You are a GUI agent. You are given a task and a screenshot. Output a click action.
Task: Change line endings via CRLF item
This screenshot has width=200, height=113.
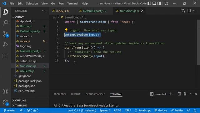coord(128,110)
